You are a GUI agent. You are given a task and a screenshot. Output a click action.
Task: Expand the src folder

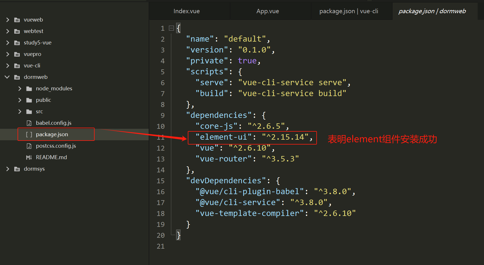coord(19,111)
